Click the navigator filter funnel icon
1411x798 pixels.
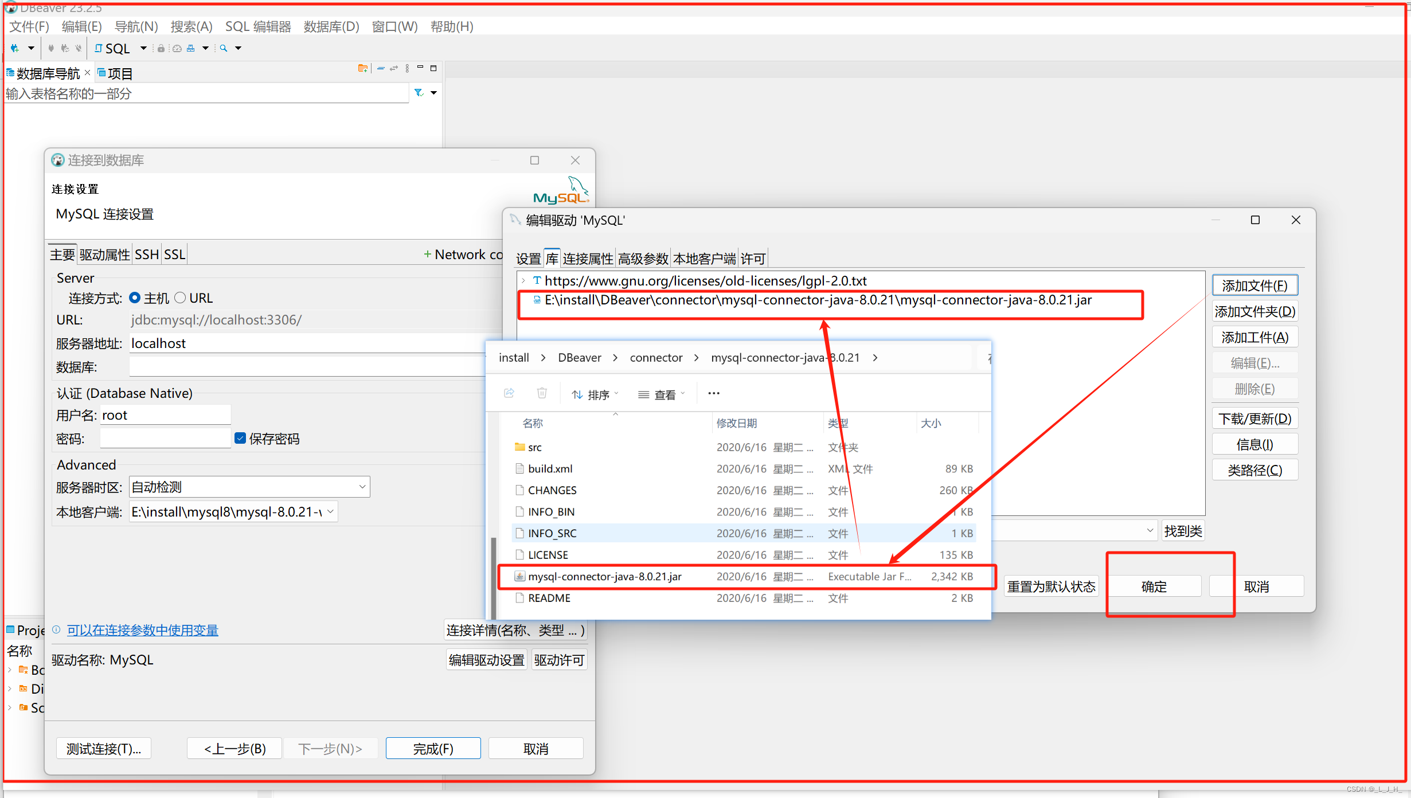pos(419,93)
